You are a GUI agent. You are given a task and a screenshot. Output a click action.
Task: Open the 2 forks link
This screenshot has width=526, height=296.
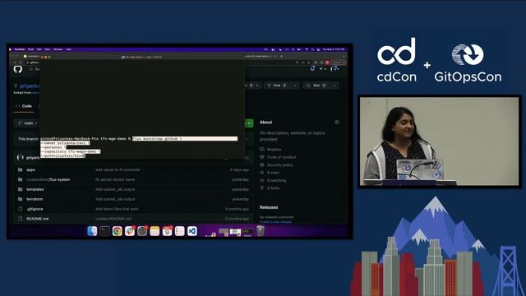tap(273, 188)
